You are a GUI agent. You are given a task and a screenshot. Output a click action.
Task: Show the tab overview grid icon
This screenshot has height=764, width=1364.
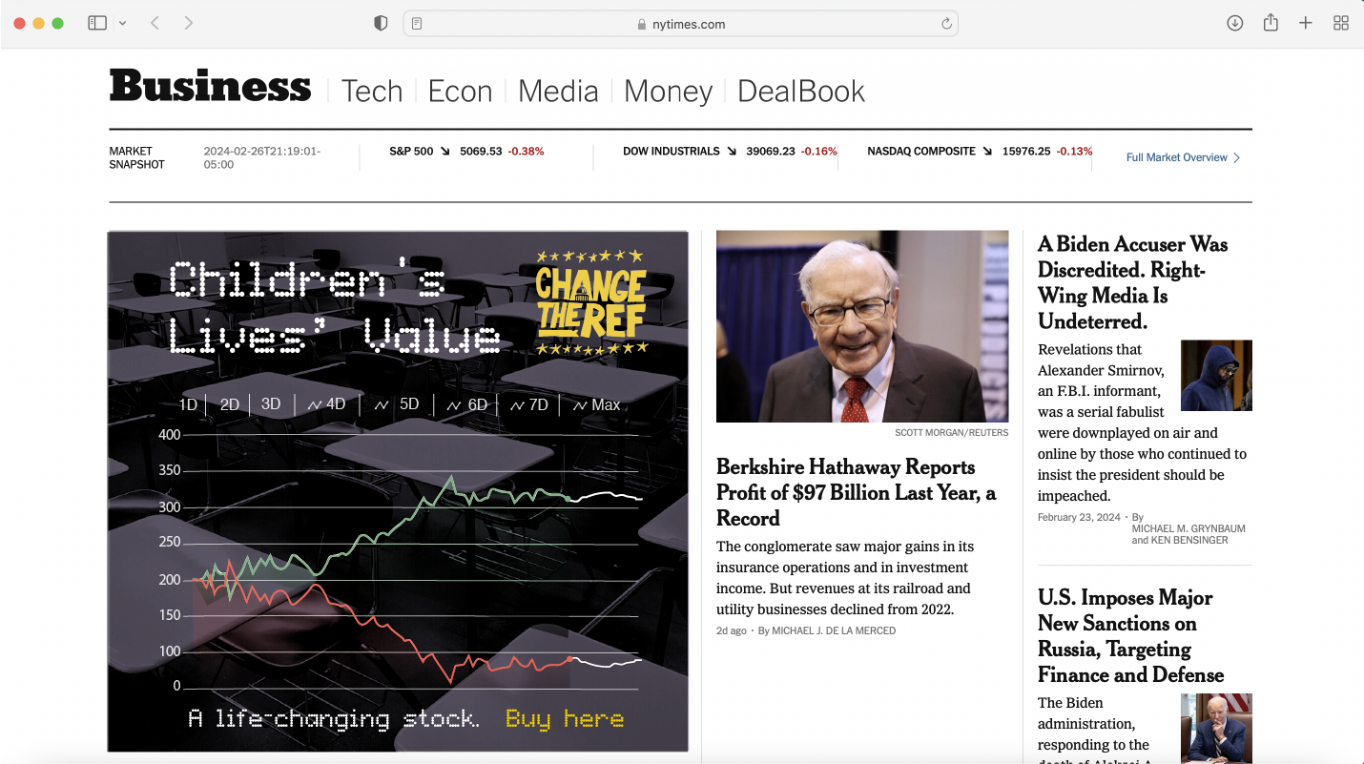1341,23
